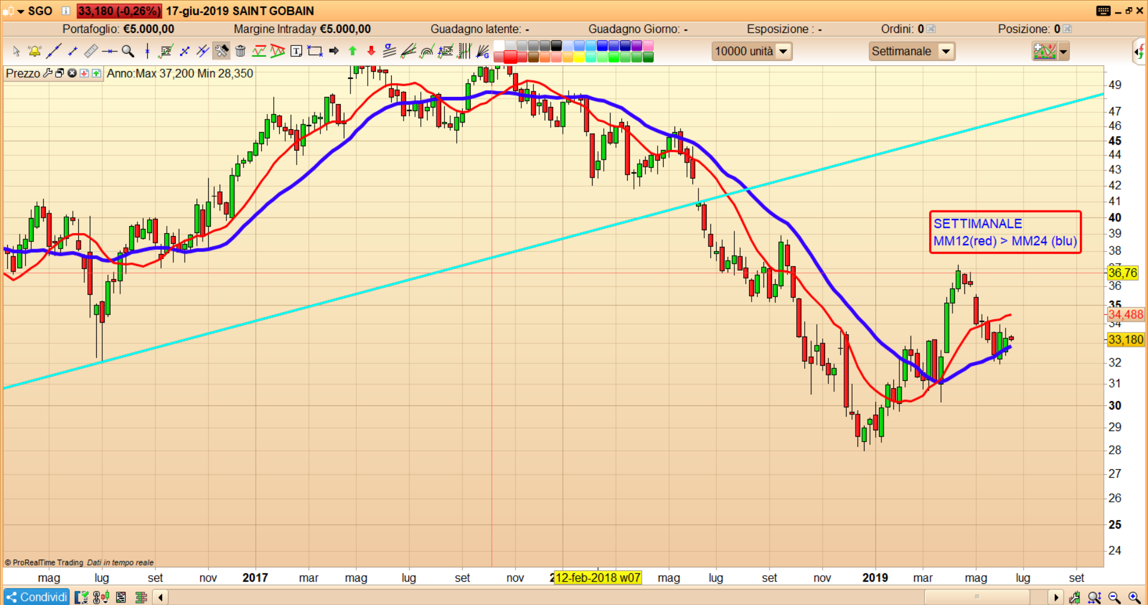Pick the black color swatch
This screenshot has width=1148, height=605.
[556, 46]
